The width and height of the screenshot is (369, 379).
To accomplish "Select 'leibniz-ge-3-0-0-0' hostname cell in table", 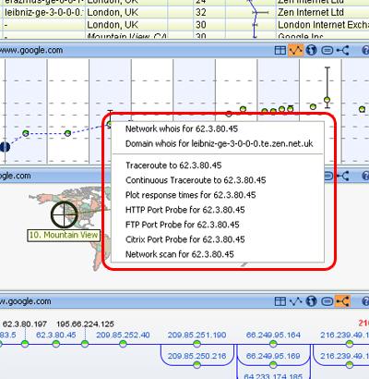I will click(43, 13).
